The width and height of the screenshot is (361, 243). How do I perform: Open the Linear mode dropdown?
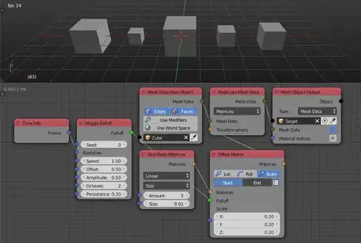click(x=166, y=176)
